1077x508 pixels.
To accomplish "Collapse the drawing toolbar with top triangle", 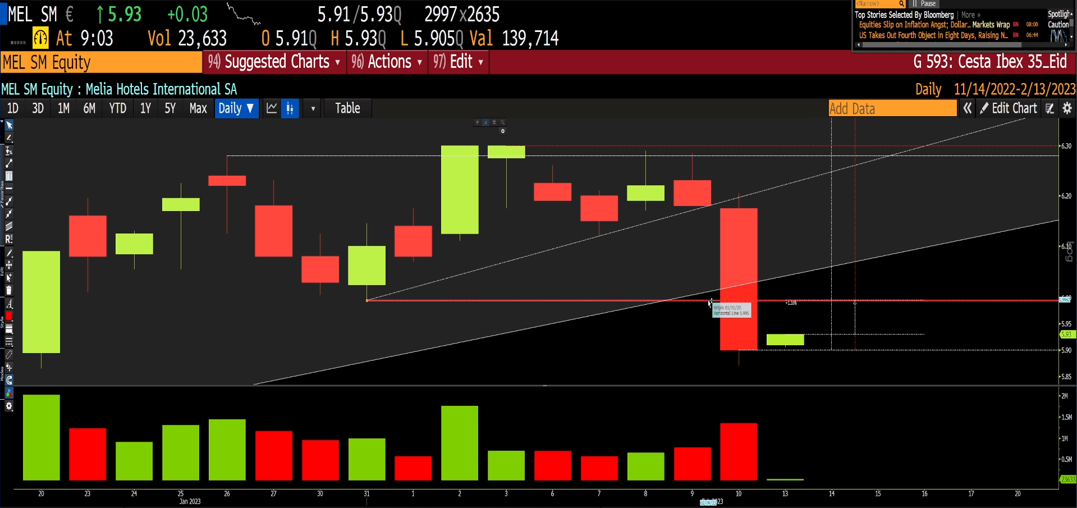I will 2,121.
